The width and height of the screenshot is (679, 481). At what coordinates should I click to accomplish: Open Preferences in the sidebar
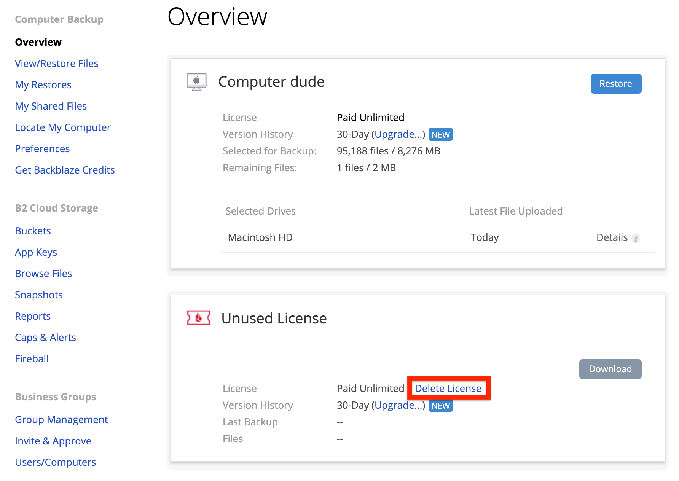tap(42, 149)
